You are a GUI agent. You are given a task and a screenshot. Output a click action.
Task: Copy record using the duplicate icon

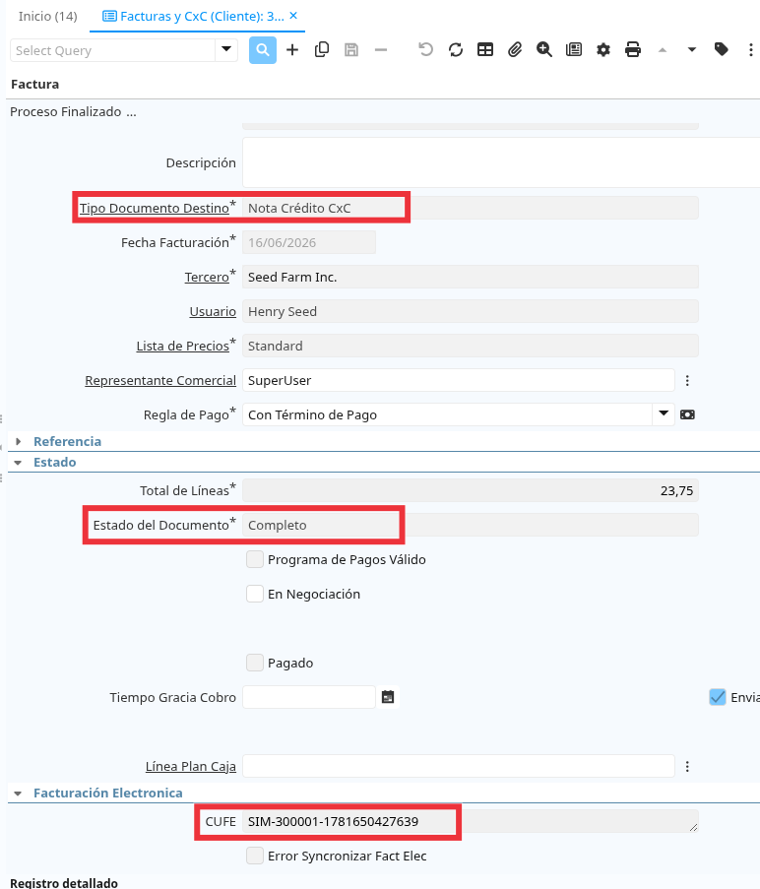pos(322,50)
